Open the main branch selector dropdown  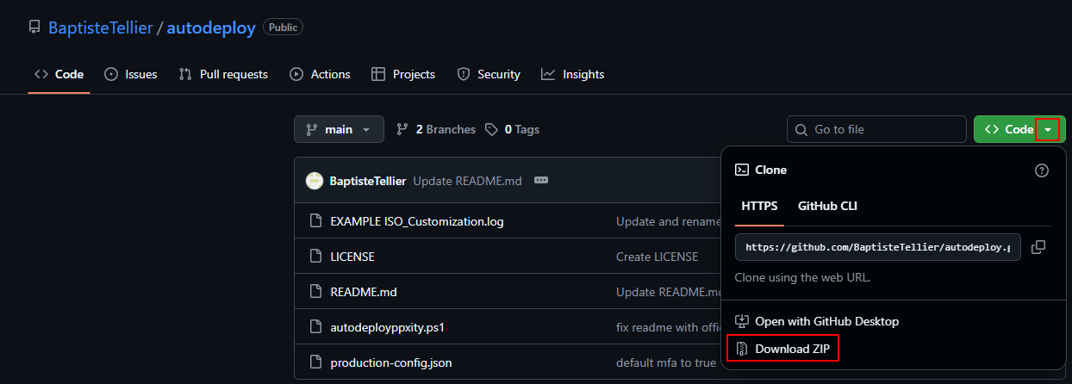[339, 129]
